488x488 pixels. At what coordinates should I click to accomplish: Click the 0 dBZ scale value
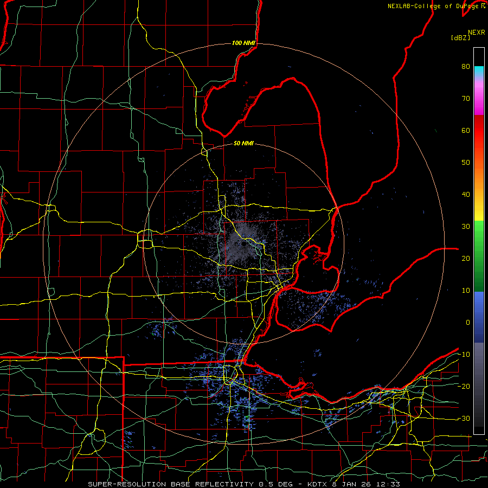click(x=468, y=323)
